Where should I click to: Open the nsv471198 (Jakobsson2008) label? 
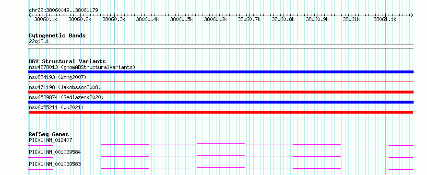tap(65, 87)
